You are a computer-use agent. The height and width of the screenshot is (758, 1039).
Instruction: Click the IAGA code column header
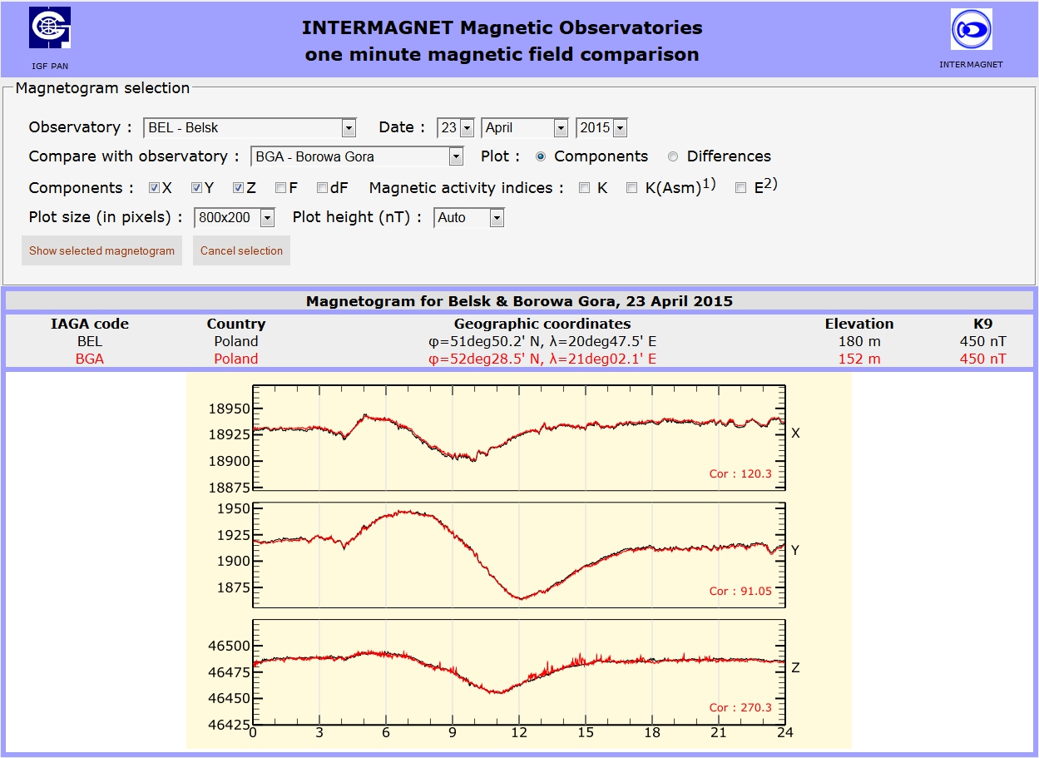(90, 324)
